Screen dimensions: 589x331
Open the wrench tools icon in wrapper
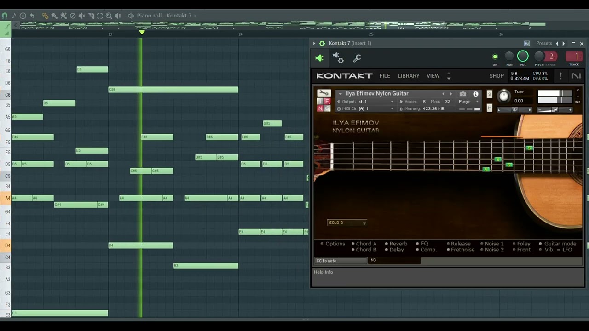[x=357, y=58]
